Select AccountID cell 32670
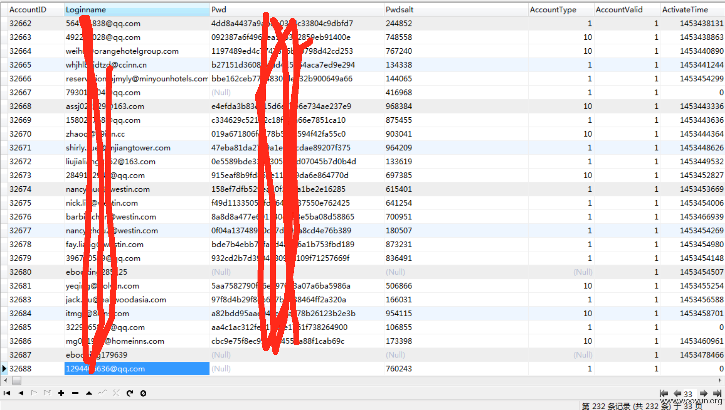The image size is (725, 410). point(36,134)
